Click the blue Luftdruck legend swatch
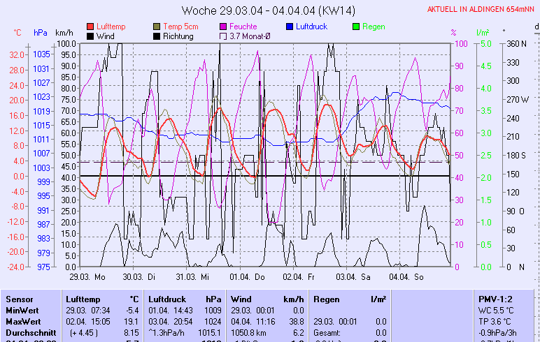Viewport: 540px width, 342px height. point(291,27)
